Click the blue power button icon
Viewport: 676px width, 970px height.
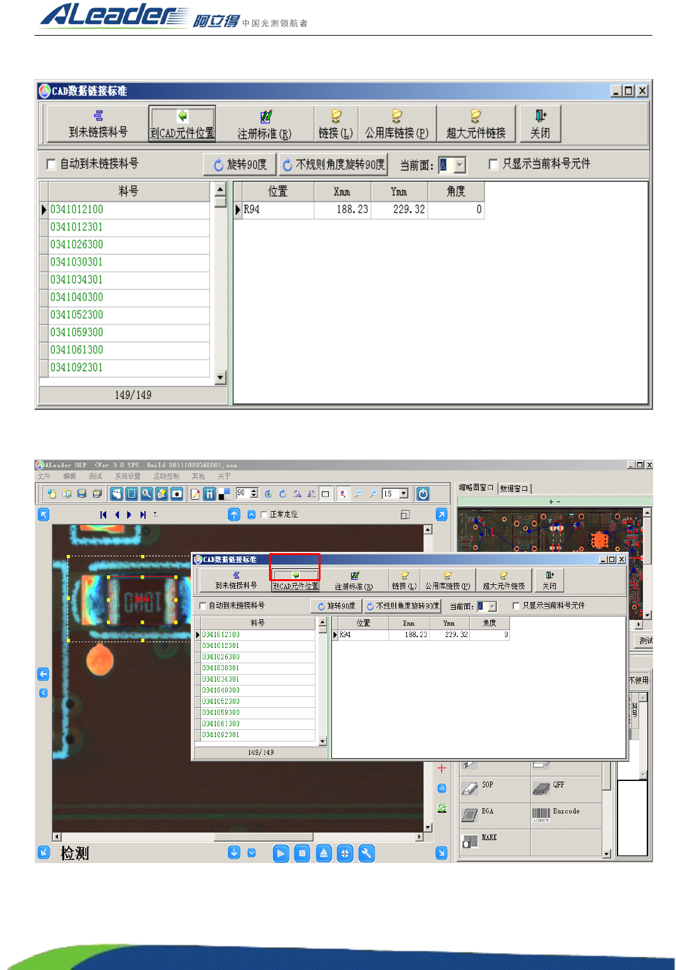423,494
